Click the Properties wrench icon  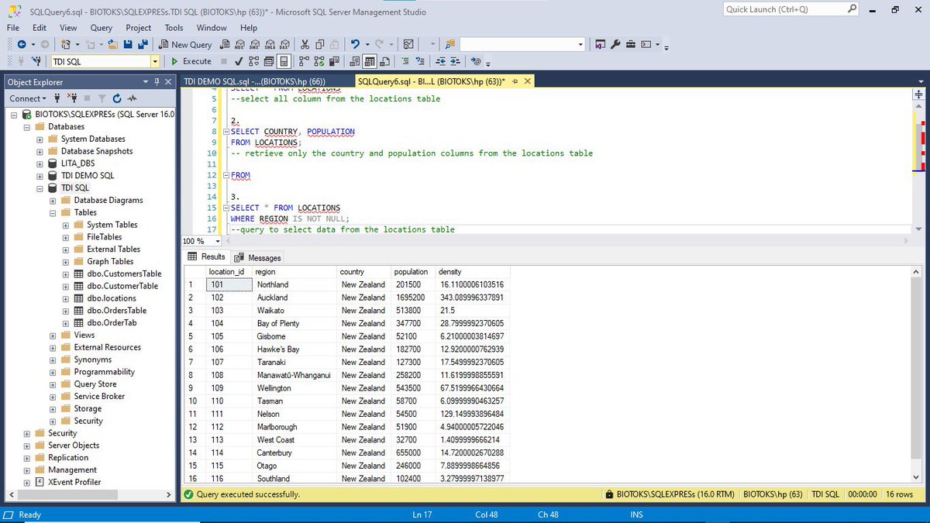point(615,44)
